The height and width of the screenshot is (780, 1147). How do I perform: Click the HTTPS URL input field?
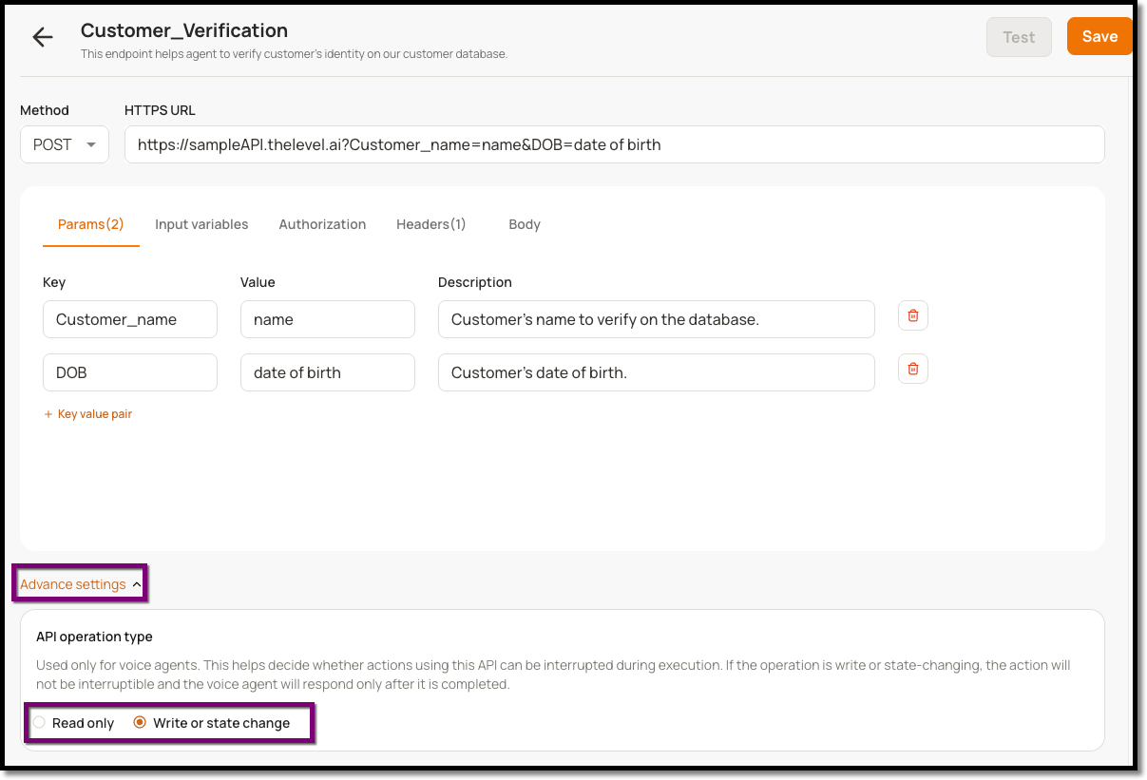pos(615,145)
